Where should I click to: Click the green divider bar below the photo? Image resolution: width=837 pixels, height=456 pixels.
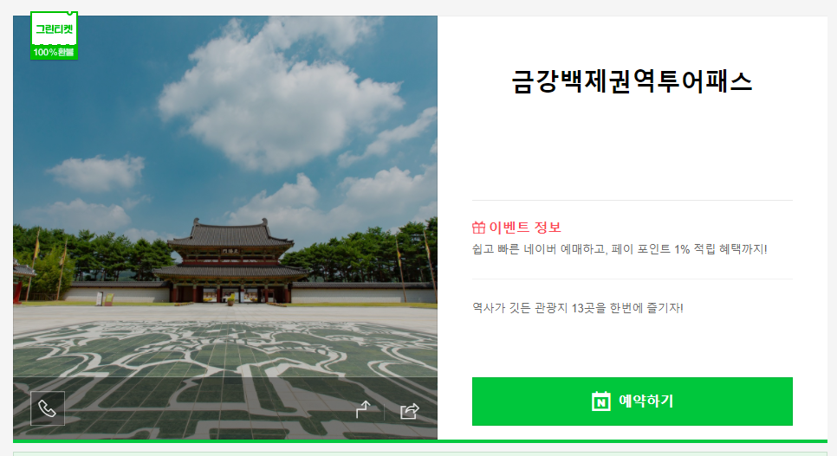(420, 441)
